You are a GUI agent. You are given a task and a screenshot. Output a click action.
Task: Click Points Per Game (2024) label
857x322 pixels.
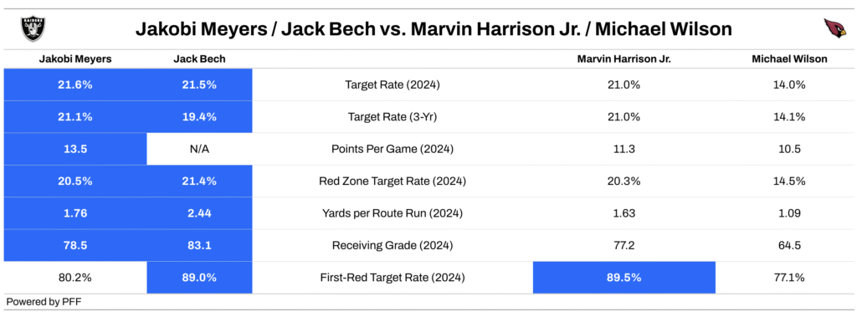point(393,149)
